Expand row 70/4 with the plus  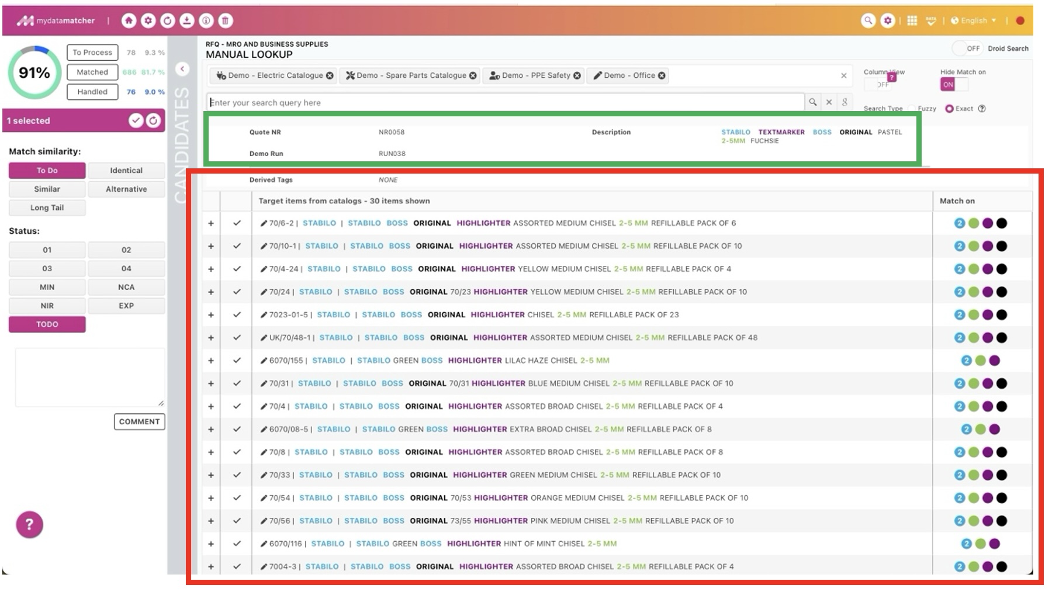[211, 407]
